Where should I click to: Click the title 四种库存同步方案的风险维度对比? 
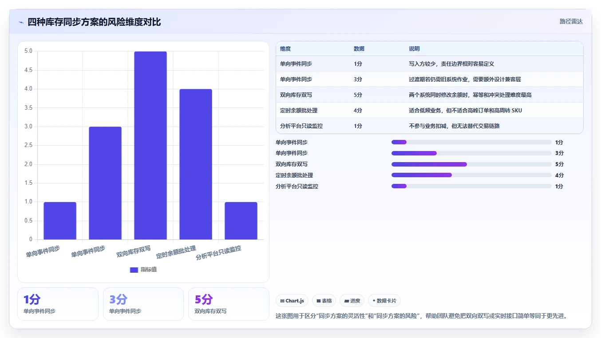point(94,22)
